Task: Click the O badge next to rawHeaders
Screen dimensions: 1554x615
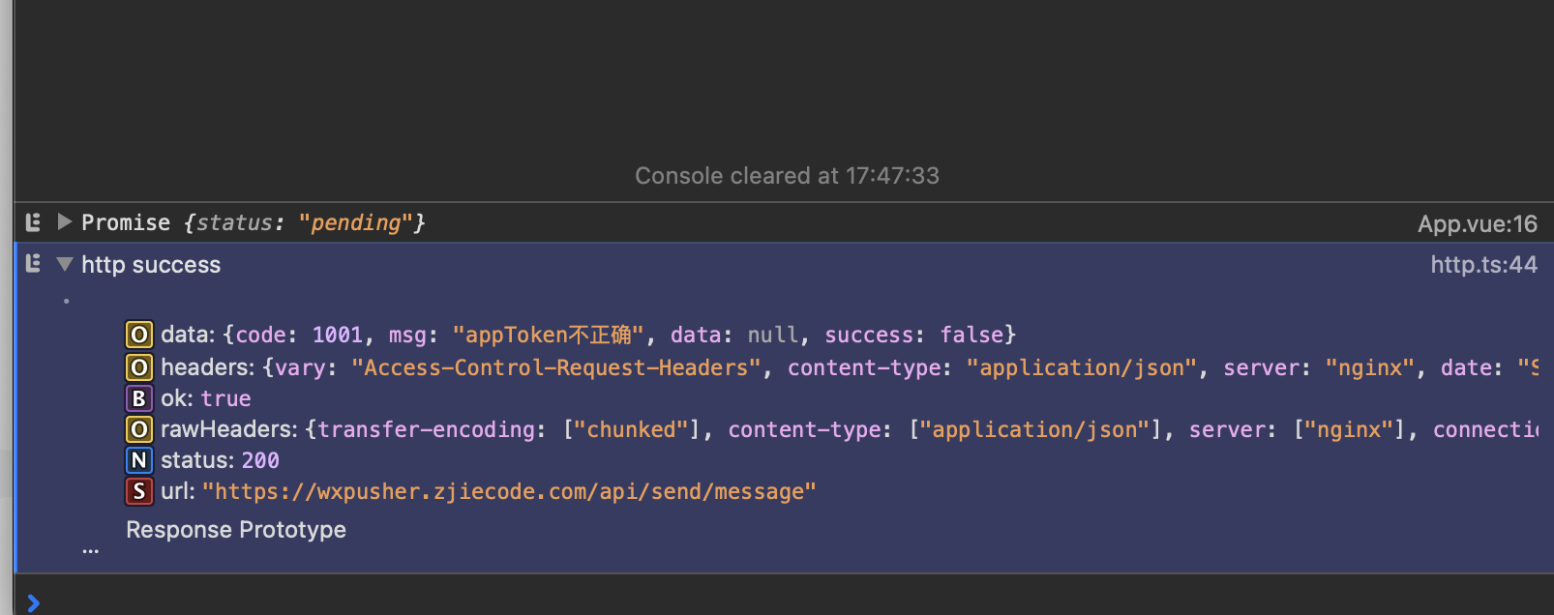Action: tap(139, 428)
